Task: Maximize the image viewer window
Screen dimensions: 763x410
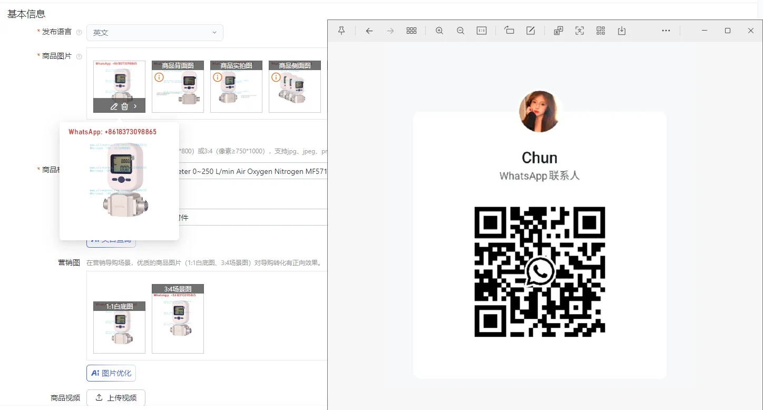Action: [728, 31]
